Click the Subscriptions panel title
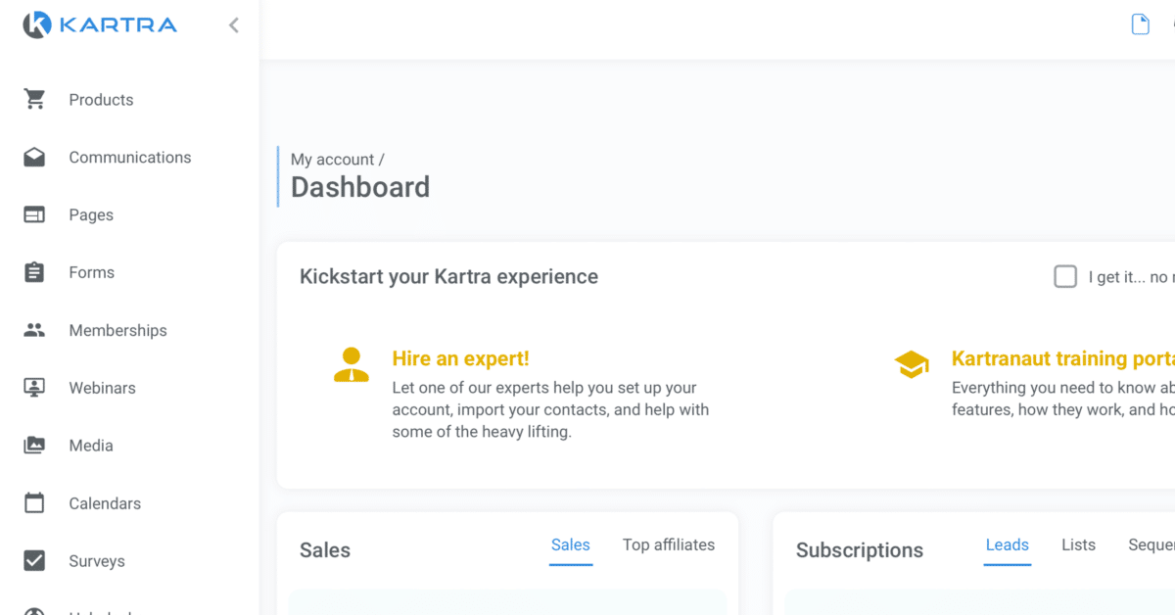The width and height of the screenshot is (1175, 615). point(860,550)
